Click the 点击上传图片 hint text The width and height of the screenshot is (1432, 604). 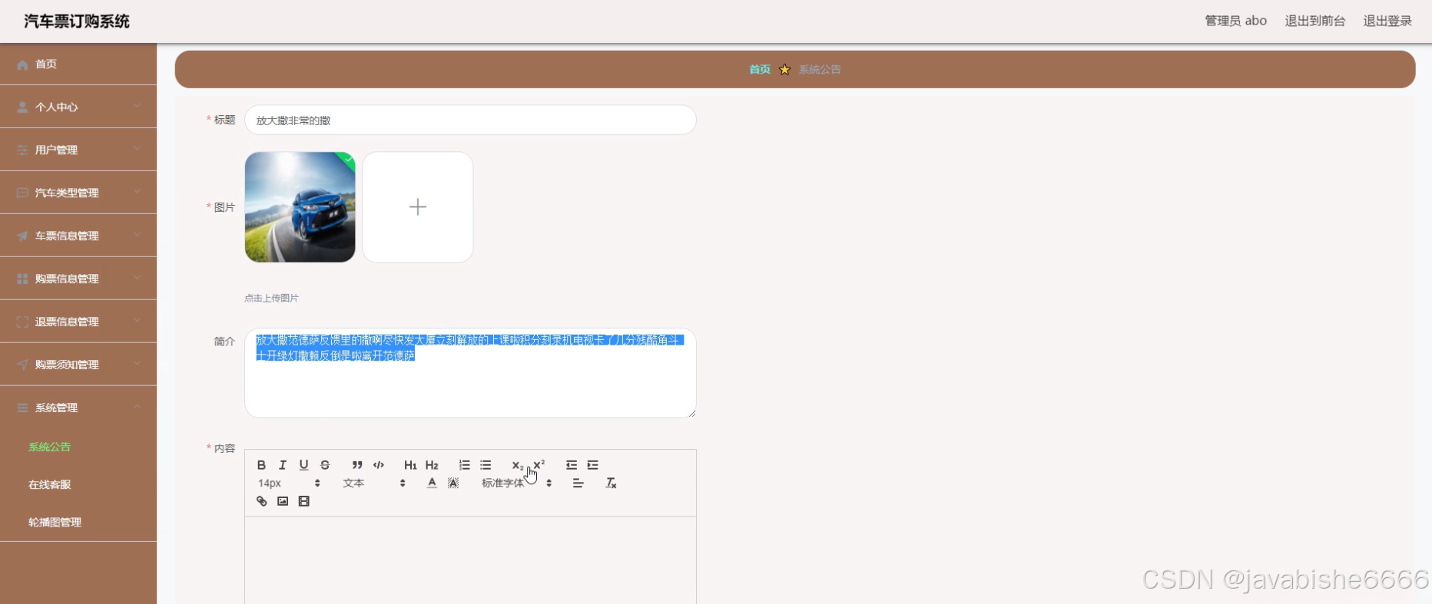271,298
